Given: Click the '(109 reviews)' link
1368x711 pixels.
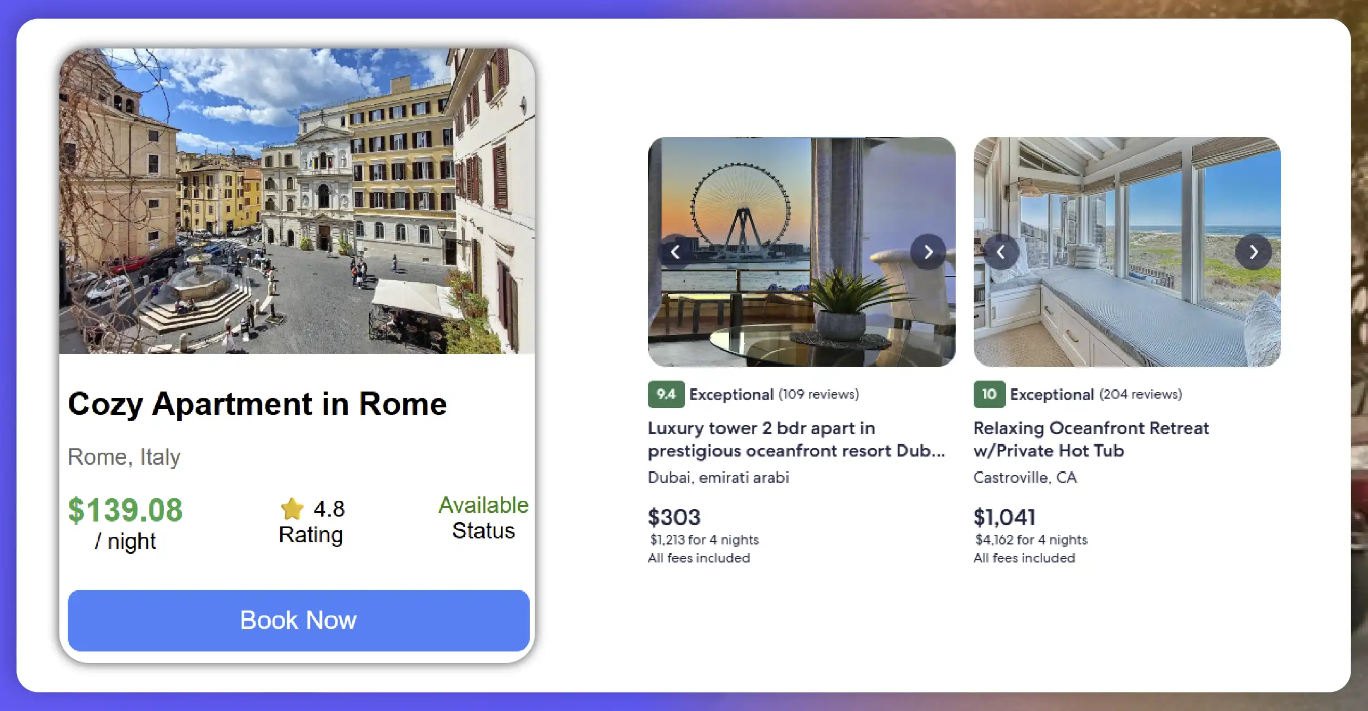Looking at the screenshot, I should pyautogui.click(x=818, y=394).
